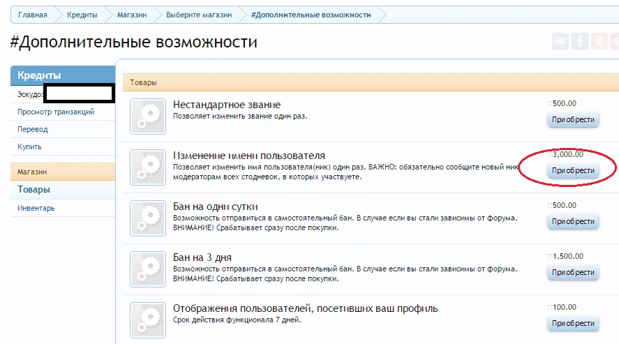Click the gear icon for Отображения пользователей item
619x344 pixels.
click(x=148, y=320)
